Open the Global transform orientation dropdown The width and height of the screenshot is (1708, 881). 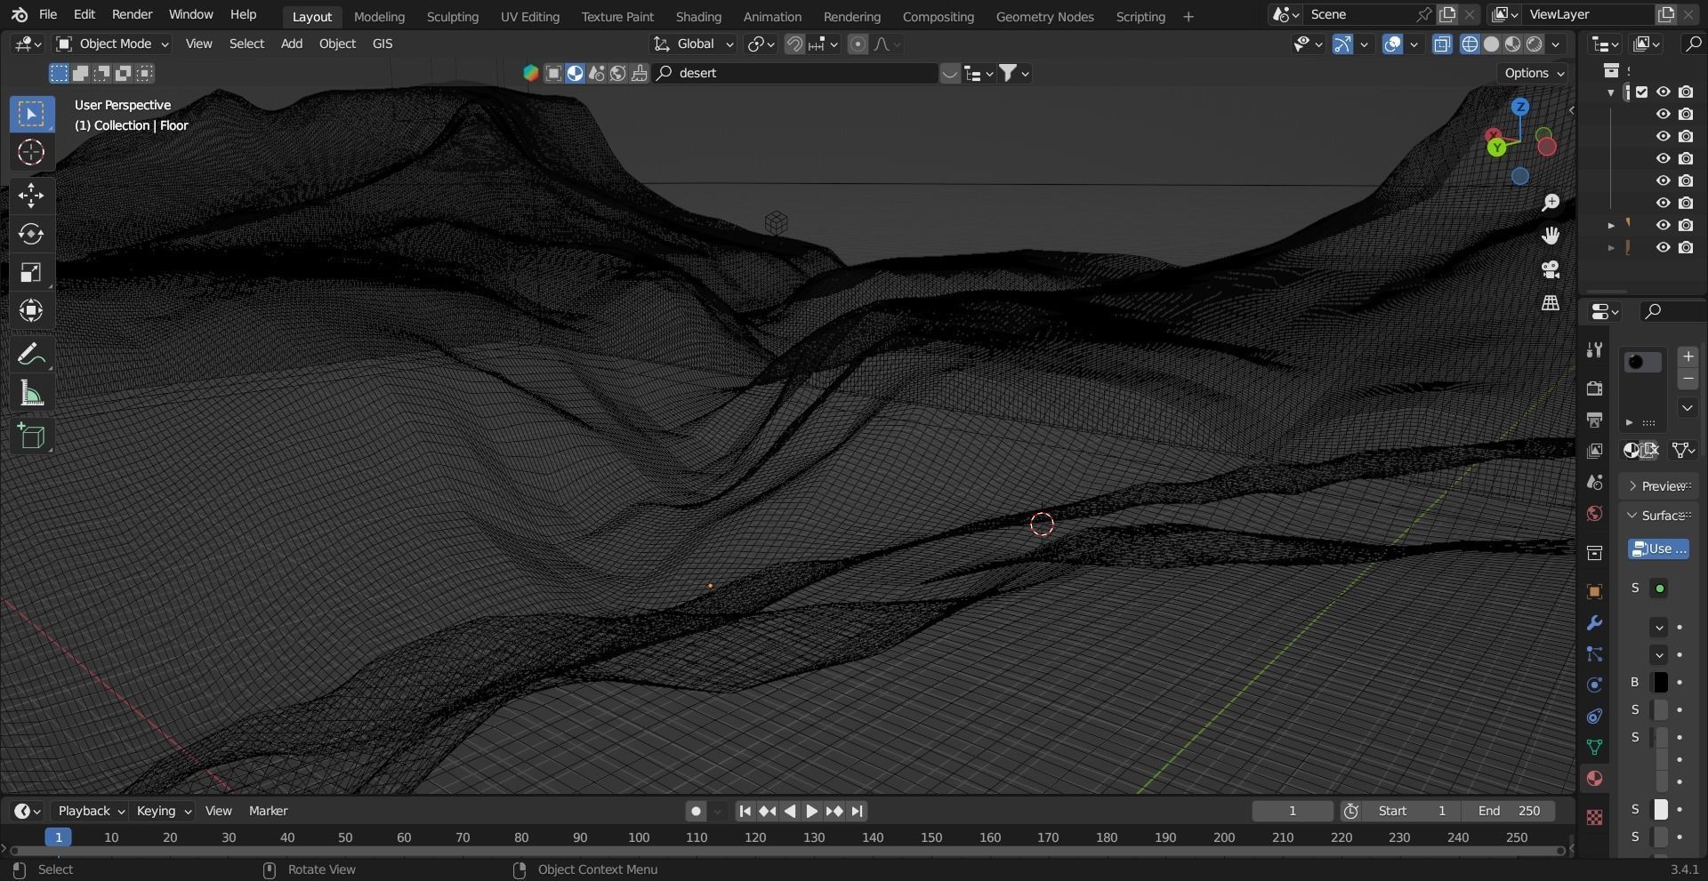(694, 44)
